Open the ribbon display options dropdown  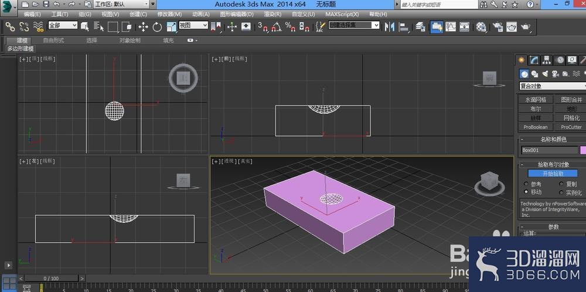coord(192,40)
